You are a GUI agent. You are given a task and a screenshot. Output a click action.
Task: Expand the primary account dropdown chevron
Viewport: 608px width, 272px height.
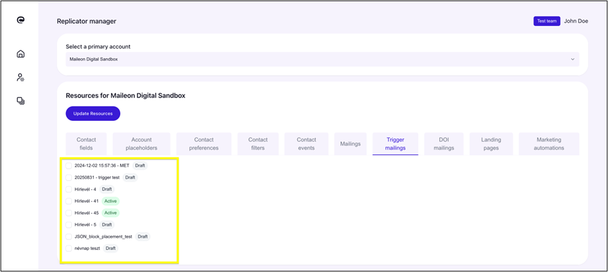click(x=572, y=59)
